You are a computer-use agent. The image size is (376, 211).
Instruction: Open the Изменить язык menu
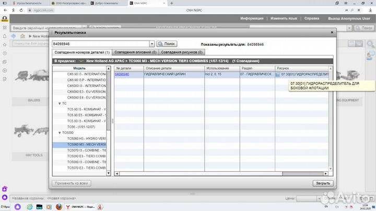(284, 18)
